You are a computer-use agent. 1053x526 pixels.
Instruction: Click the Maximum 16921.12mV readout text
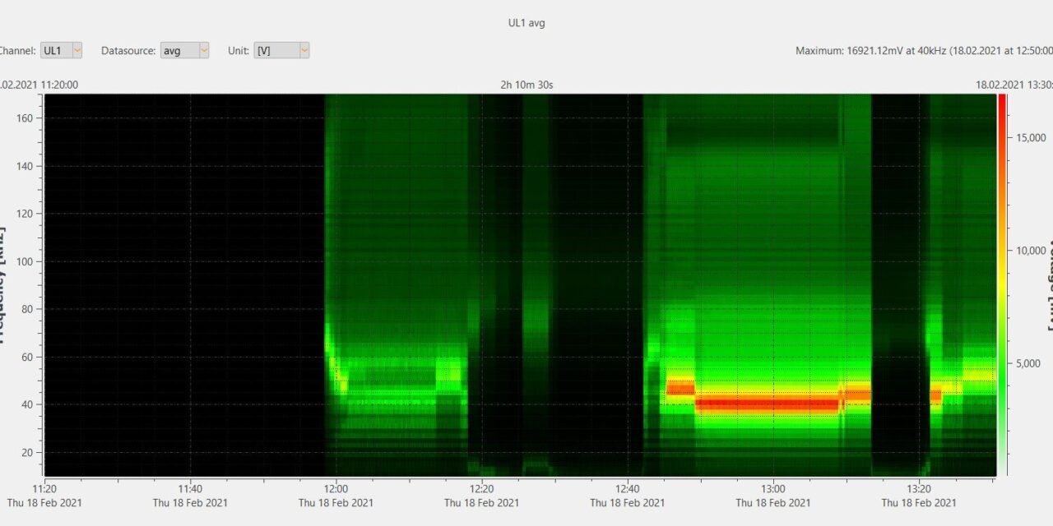[x=921, y=50]
